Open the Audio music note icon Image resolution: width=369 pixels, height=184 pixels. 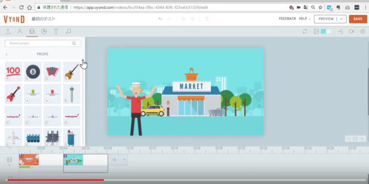click(x=68, y=32)
